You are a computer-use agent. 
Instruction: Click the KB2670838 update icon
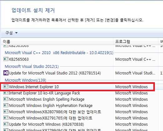click(x=6, y=124)
